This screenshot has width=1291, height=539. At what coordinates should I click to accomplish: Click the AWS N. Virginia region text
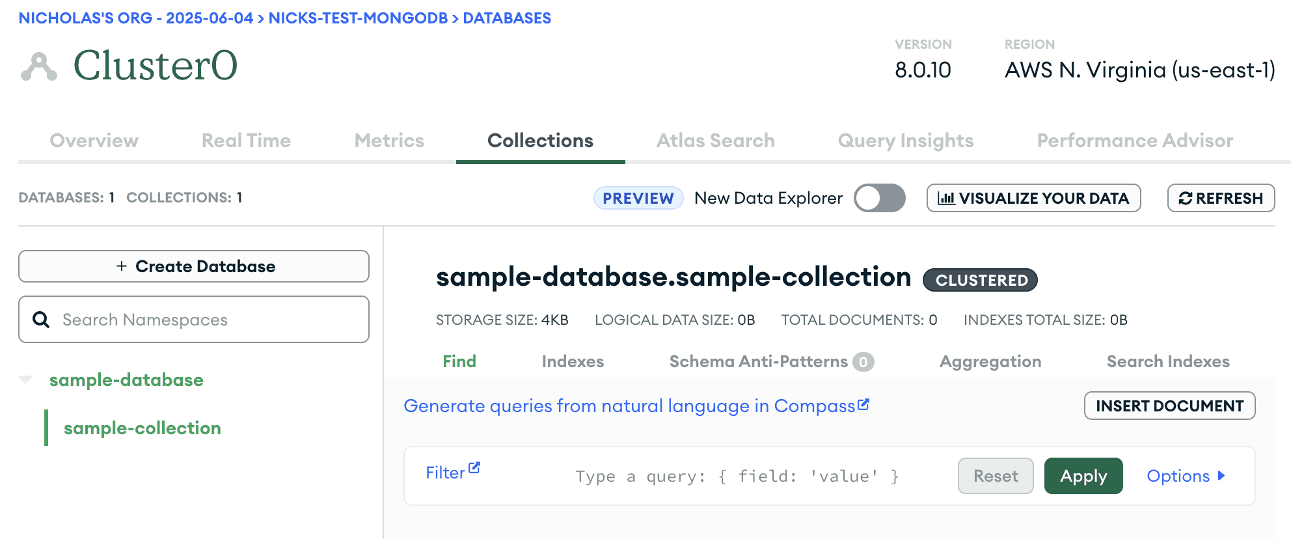[1140, 70]
